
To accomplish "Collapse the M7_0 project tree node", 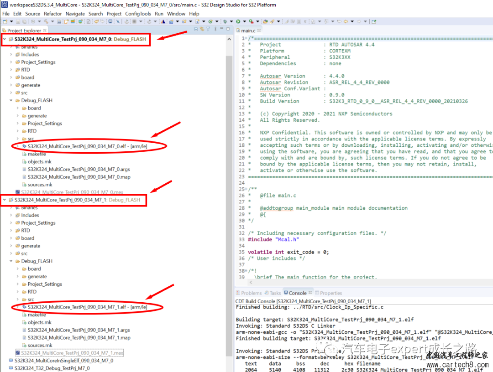I will click(5, 39).
